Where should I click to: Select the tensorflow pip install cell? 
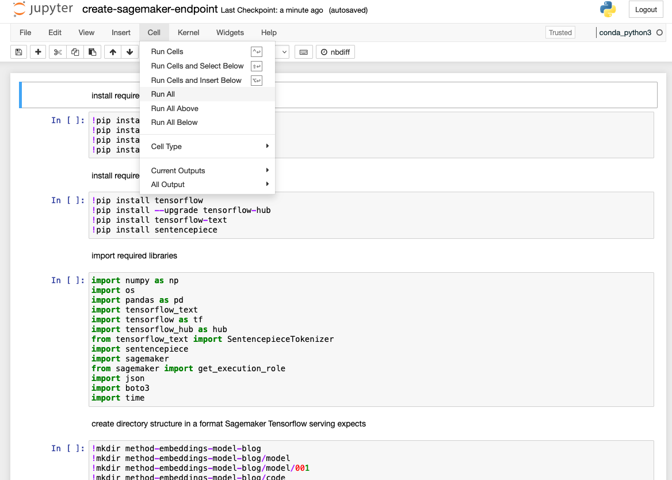[x=371, y=215]
